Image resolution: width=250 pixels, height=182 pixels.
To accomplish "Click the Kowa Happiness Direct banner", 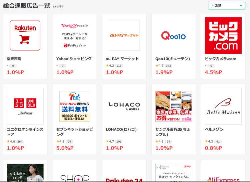I will (x=174, y=173).
